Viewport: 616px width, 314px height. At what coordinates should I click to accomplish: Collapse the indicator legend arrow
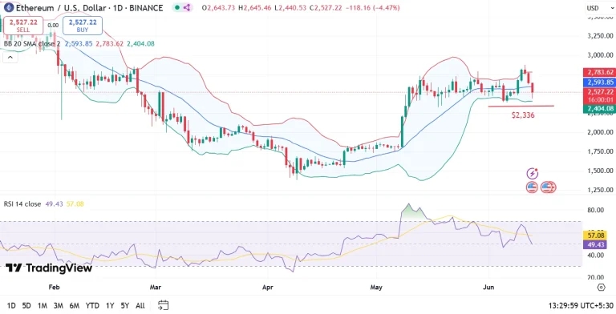[10, 58]
